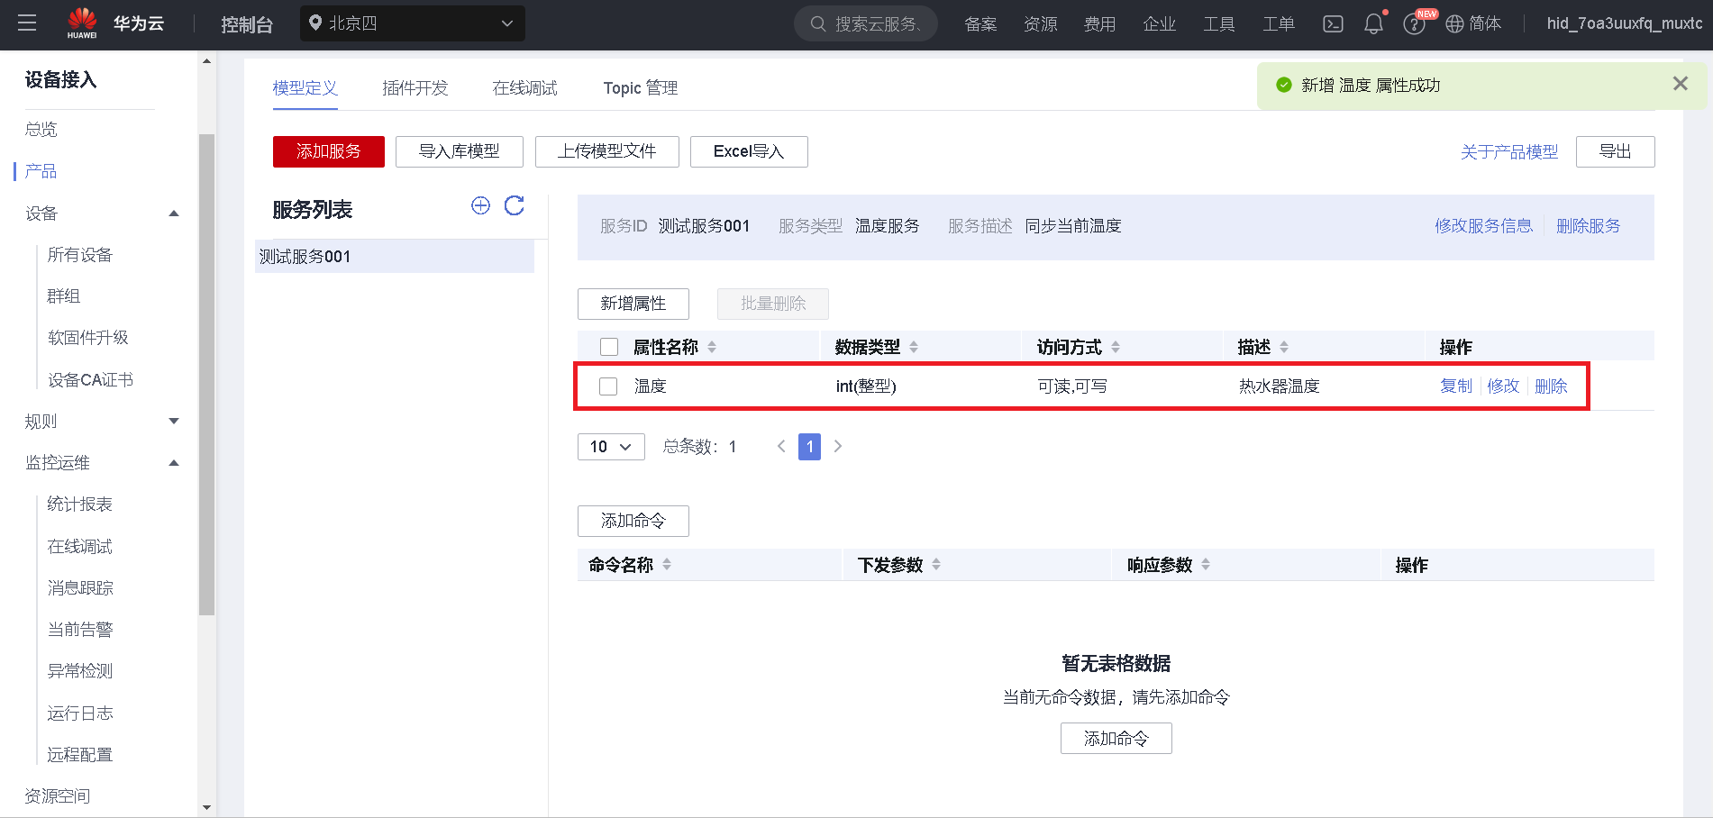Image resolution: width=1713 pixels, height=818 pixels.
Task: Sort the property 描述 column
Action: click(x=1284, y=347)
